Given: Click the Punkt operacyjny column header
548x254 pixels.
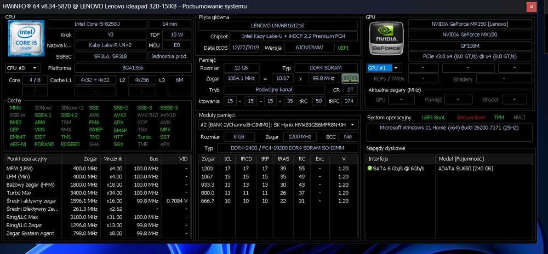Looking at the screenshot, I should pos(33,159).
